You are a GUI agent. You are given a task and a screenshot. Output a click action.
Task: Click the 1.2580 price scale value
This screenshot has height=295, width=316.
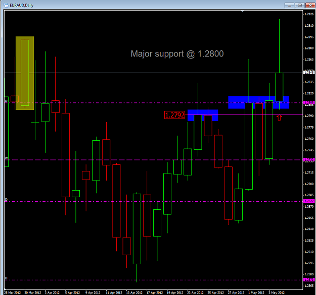309,274
